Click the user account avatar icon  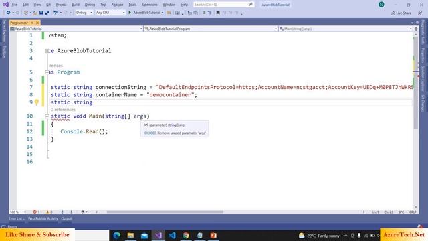[x=381, y=5]
